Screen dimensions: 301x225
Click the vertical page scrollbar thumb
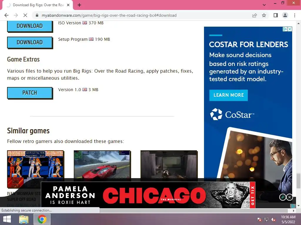point(298,180)
